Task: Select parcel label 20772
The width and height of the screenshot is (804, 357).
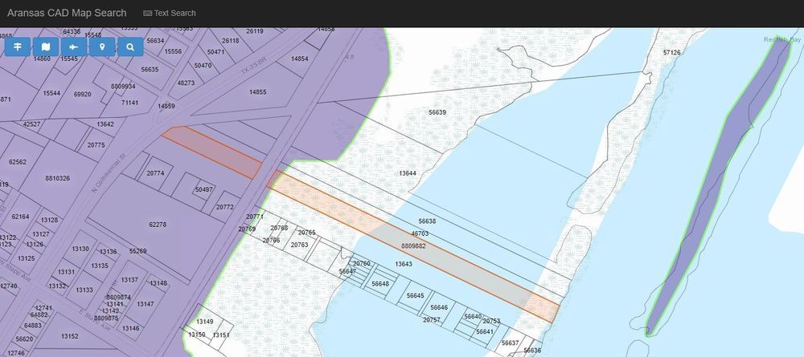Action: (224, 207)
